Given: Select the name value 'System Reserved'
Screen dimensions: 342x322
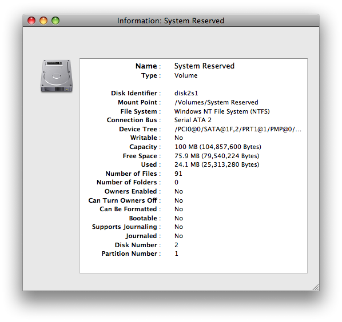Looking at the screenshot, I should click(204, 66).
